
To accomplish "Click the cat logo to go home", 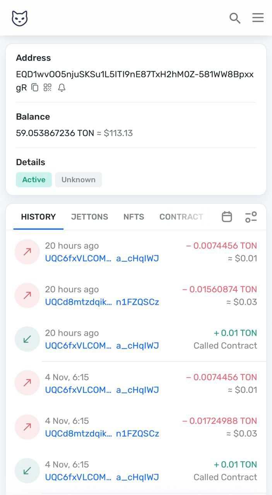I will coord(19,18).
